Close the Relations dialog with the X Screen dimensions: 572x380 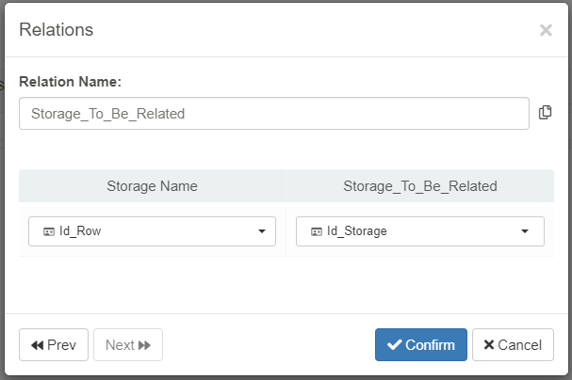click(545, 30)
